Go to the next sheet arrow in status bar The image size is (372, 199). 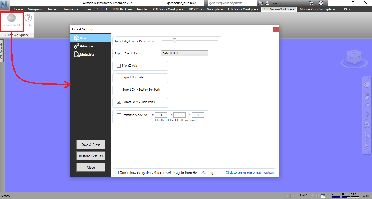pyautogui.click(x=313, y=196)
